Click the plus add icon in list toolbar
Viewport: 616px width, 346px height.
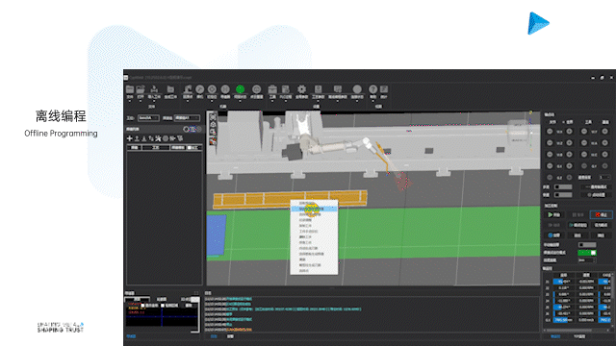pyautogui.click(x=130, y=138)
